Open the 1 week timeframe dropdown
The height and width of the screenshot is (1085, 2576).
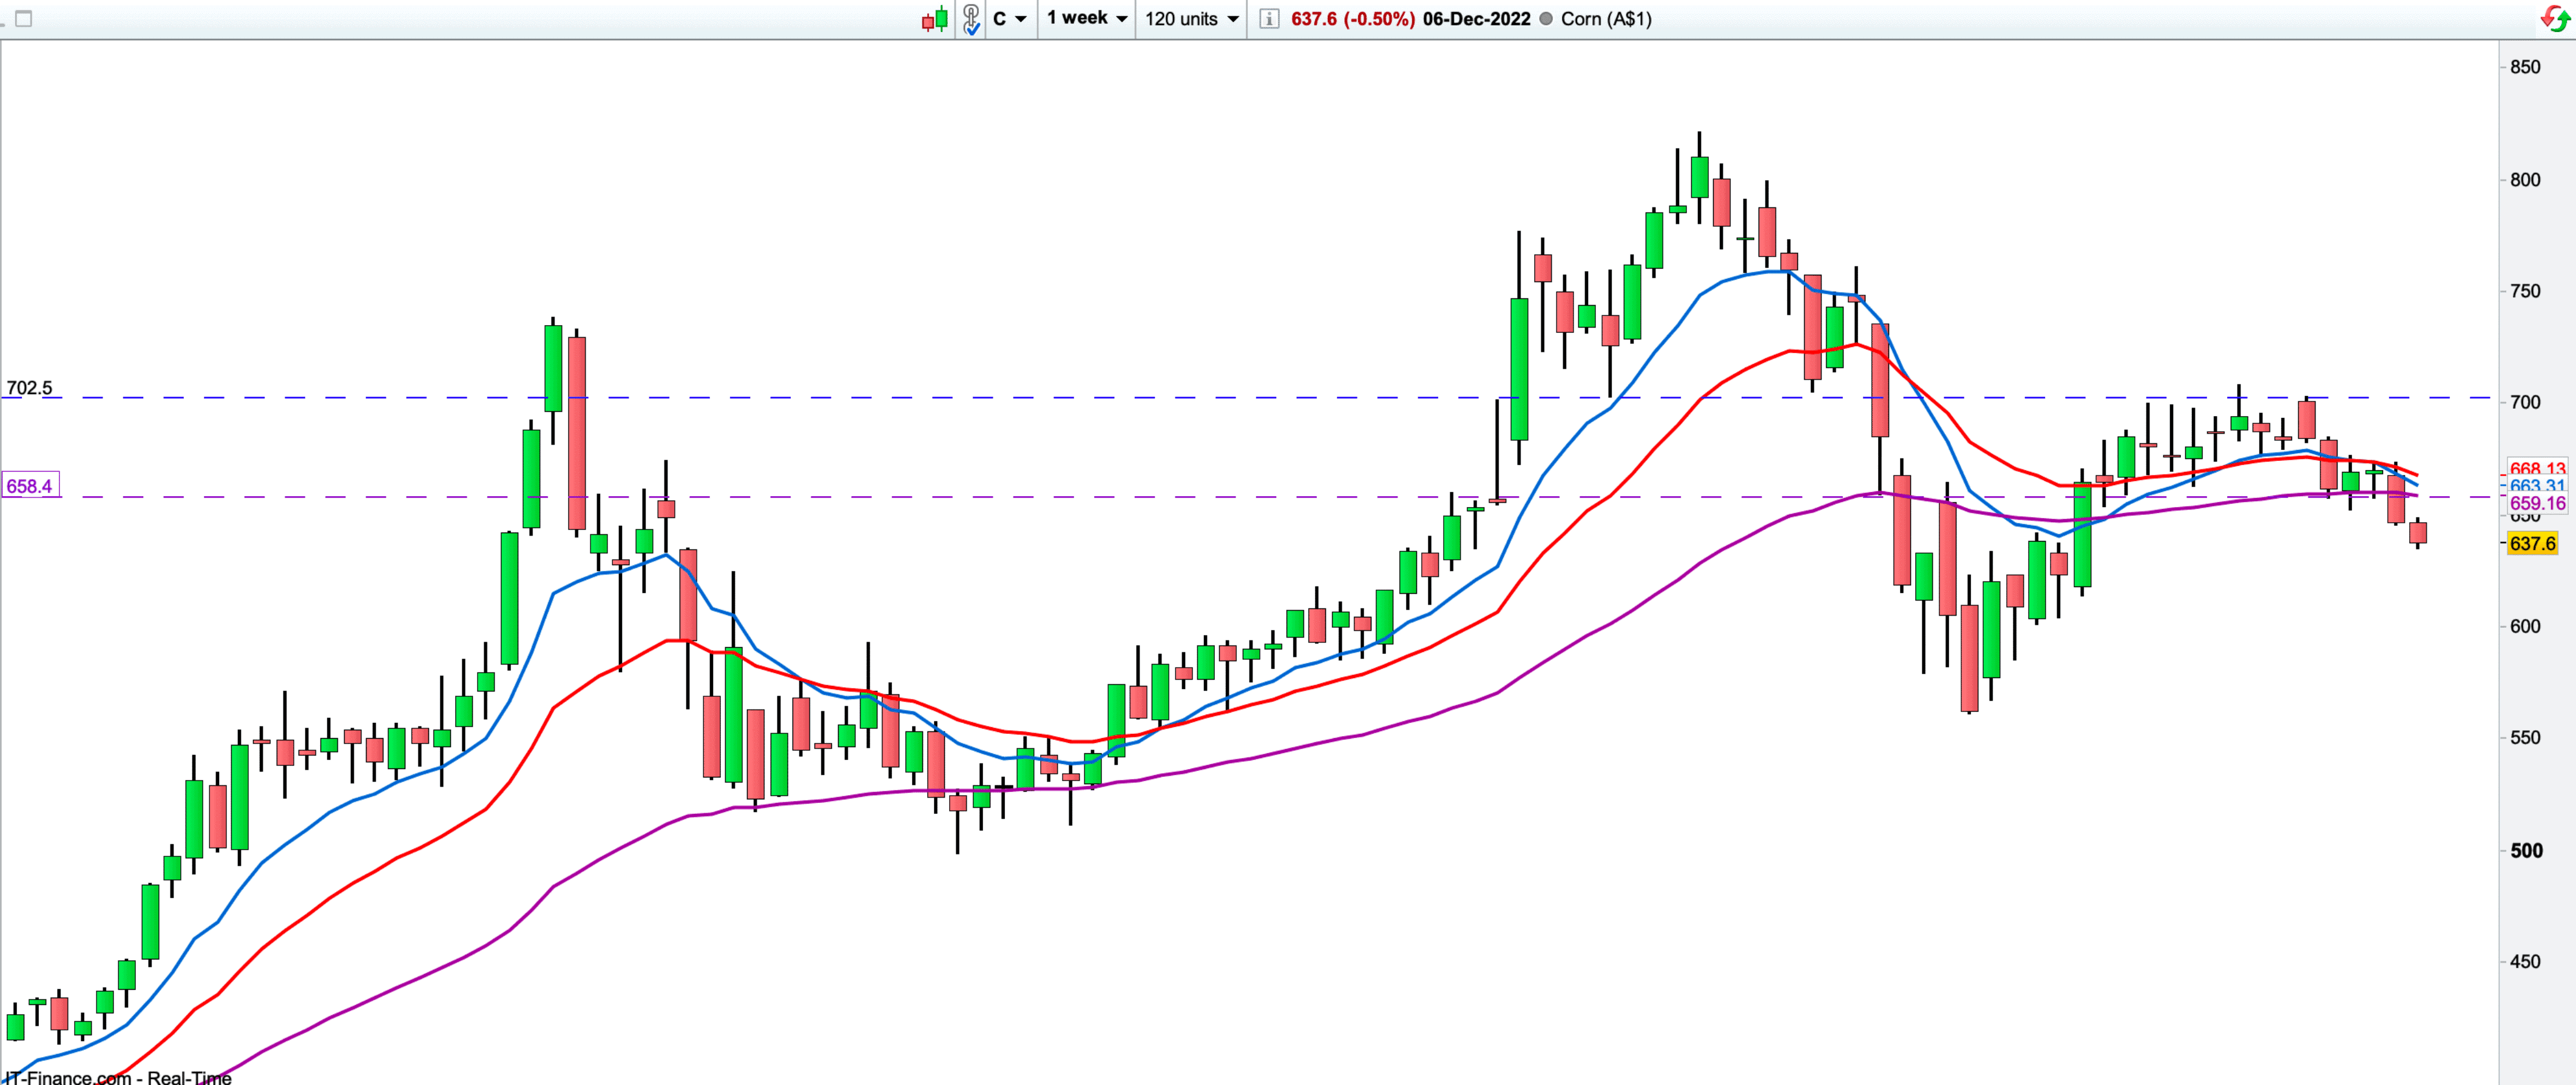tap(1087, 19)
